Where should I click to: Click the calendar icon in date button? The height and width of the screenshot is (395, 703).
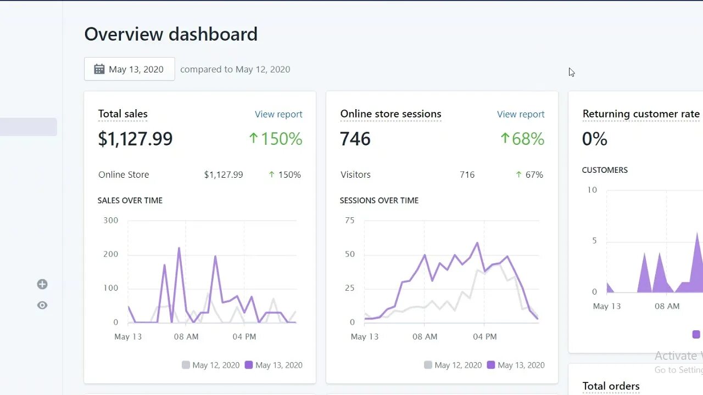coord(99,69)
